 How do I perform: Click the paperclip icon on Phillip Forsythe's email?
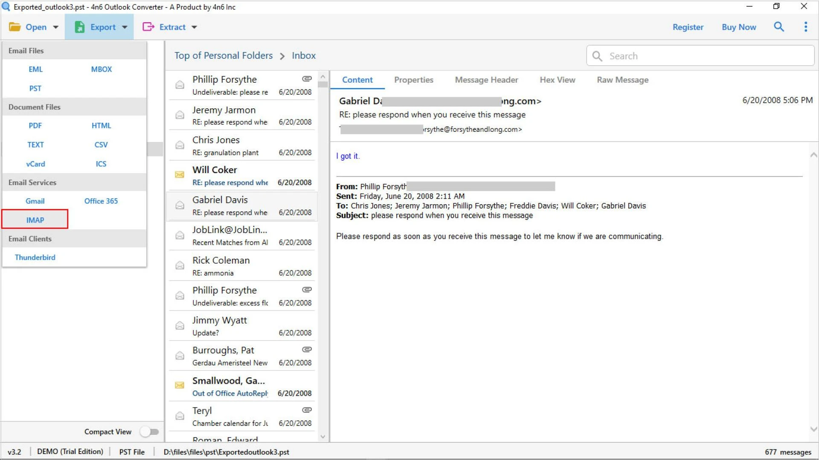tap(307, 78)
